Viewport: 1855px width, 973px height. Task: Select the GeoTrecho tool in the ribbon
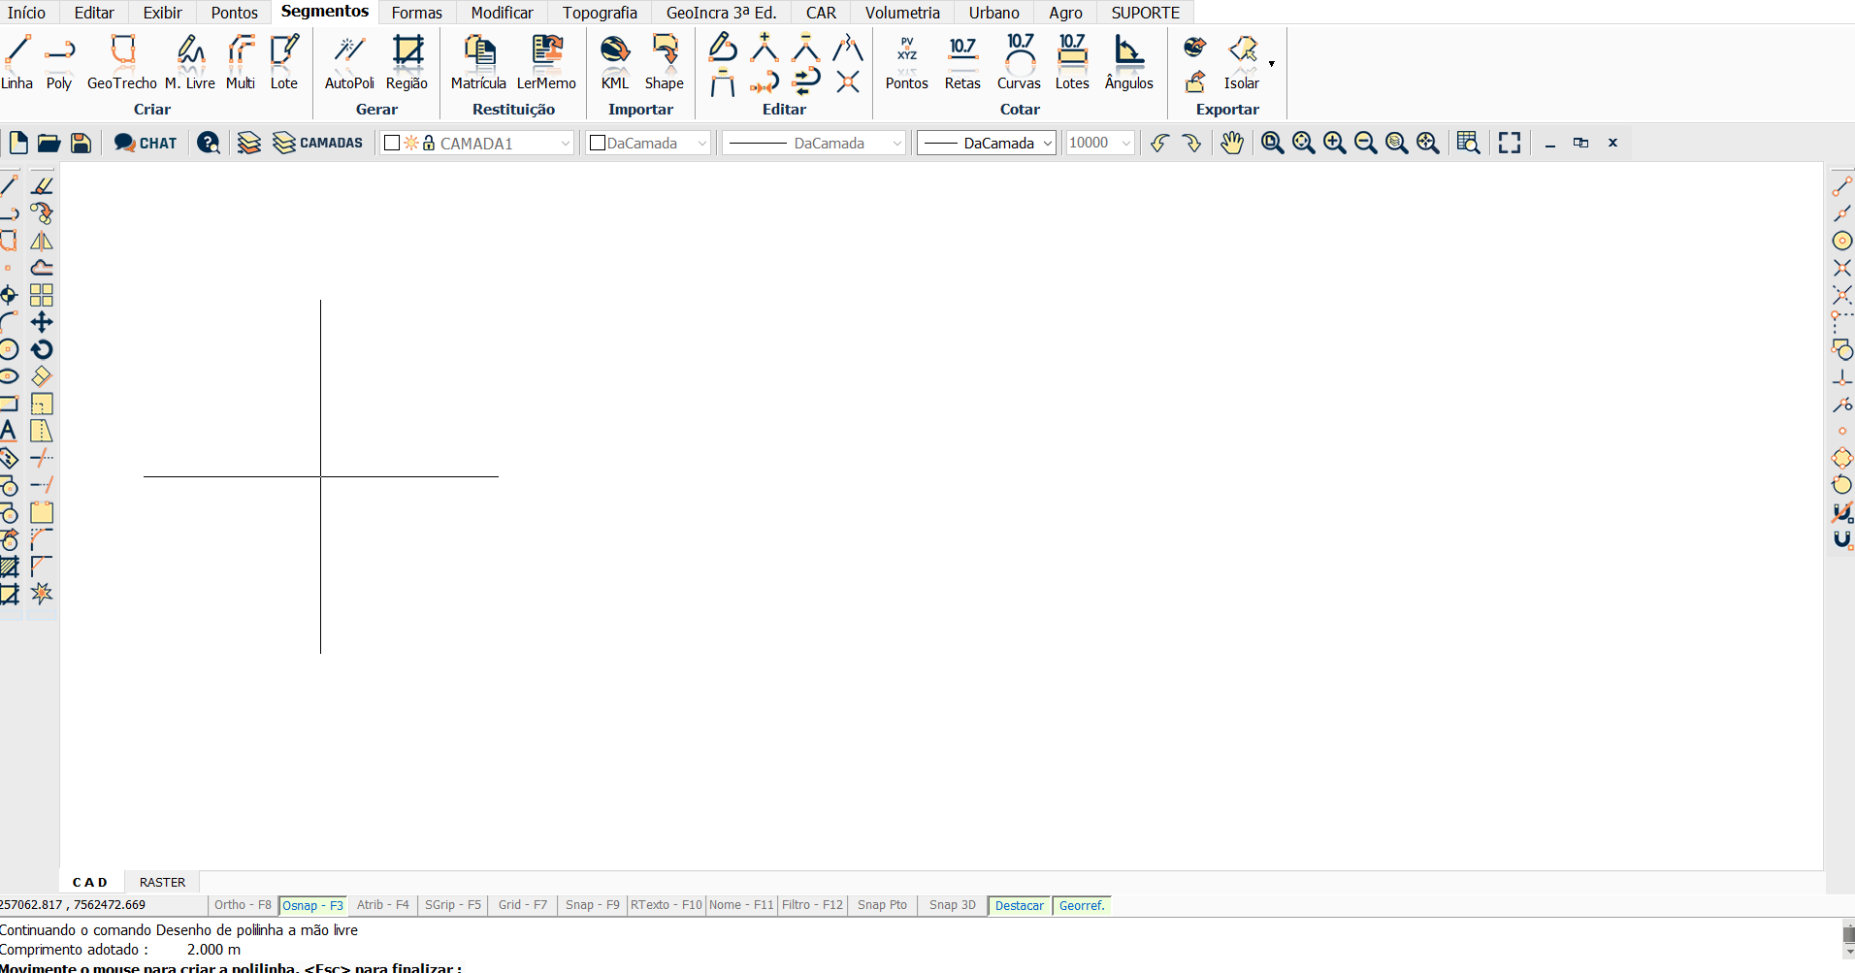click(x=122, y=62)
